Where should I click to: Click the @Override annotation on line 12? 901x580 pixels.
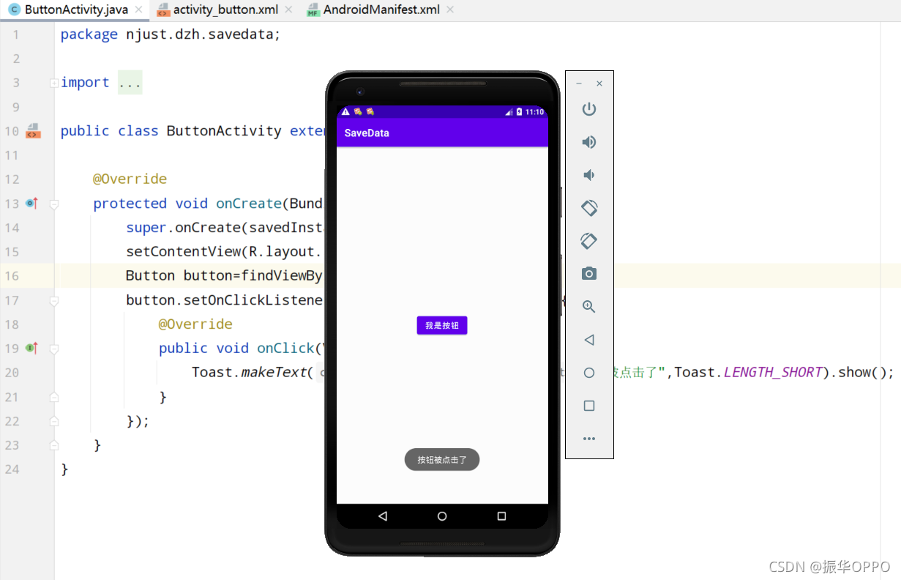click(130, 179)
